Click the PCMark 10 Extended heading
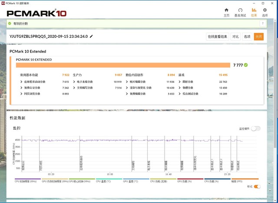 [28, 51]
